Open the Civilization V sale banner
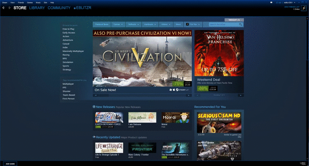309x166 pixels. tap(142, 58)
